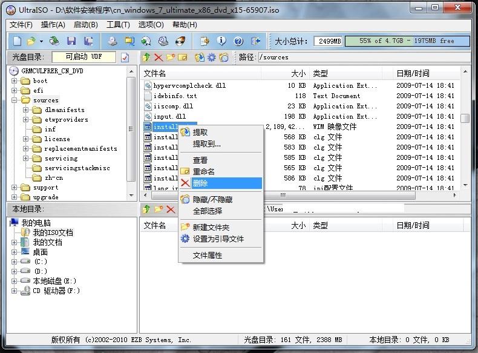Click the 文件名 column header in disc list

pos(201,73)
